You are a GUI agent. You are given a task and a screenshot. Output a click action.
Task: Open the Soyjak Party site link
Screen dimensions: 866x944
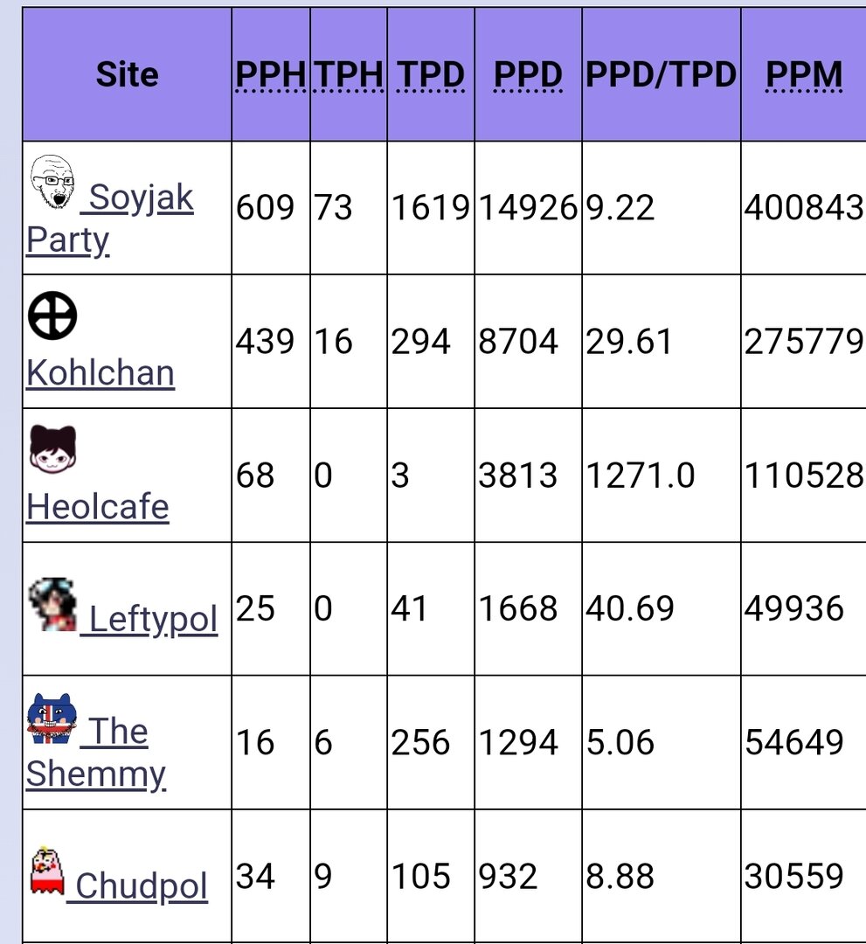(x=110, y=218)
